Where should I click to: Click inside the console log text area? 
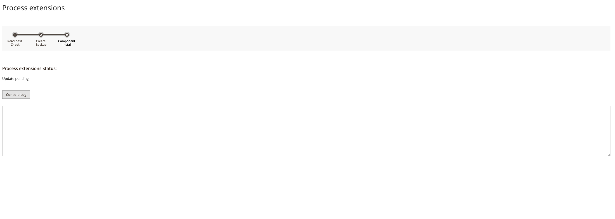click(306, 131)
